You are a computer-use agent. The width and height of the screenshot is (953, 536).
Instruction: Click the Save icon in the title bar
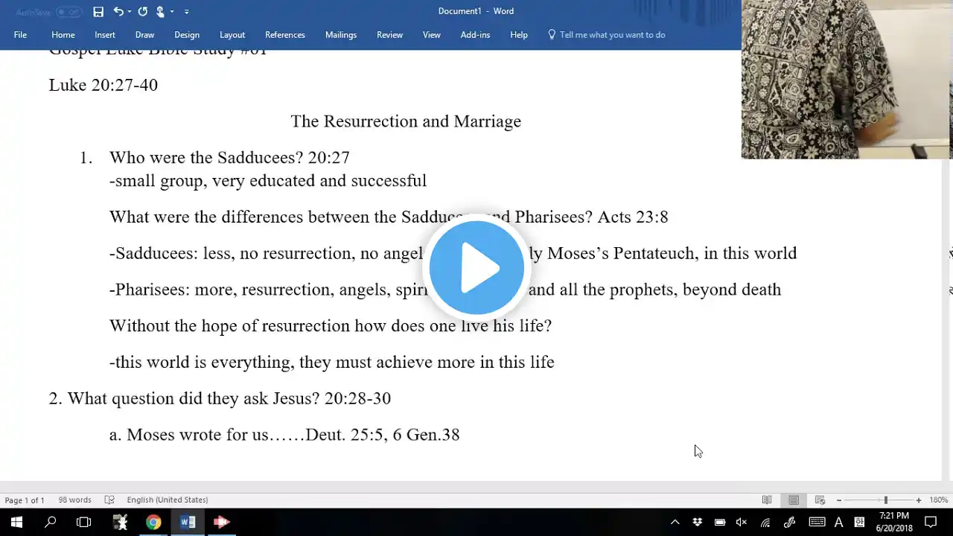[x=98, y=11]
